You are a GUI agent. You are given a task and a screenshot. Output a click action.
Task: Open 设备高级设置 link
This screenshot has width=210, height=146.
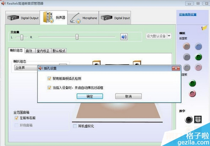click(188, 14)
